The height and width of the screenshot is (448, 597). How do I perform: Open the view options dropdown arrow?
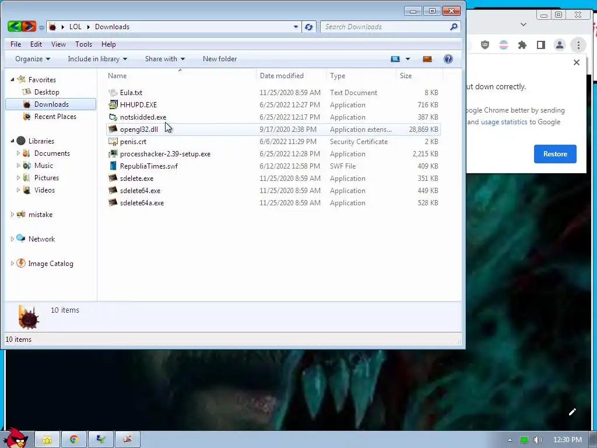[x=408, y=59]
